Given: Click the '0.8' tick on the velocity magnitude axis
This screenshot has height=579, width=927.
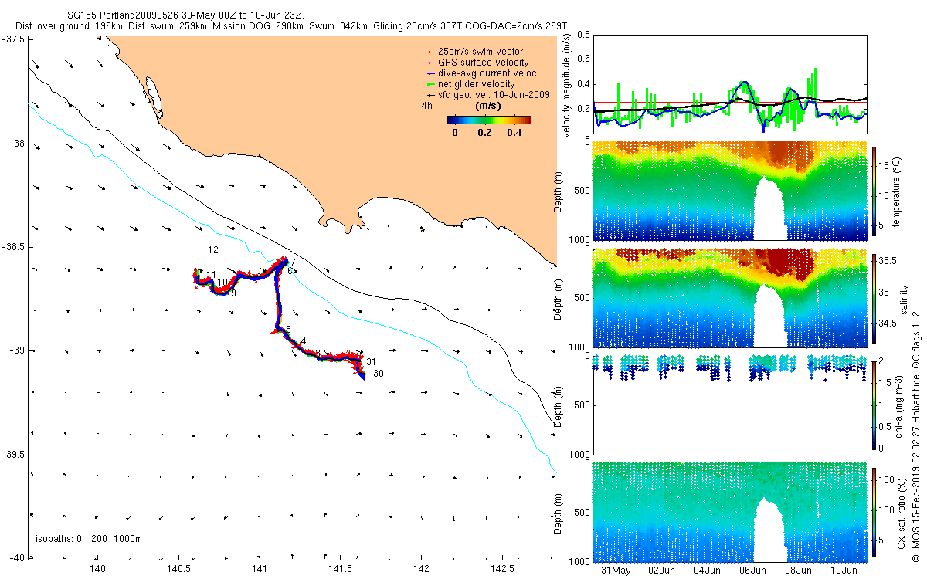Looking at the screenshot, I should [x=583, y=35].
